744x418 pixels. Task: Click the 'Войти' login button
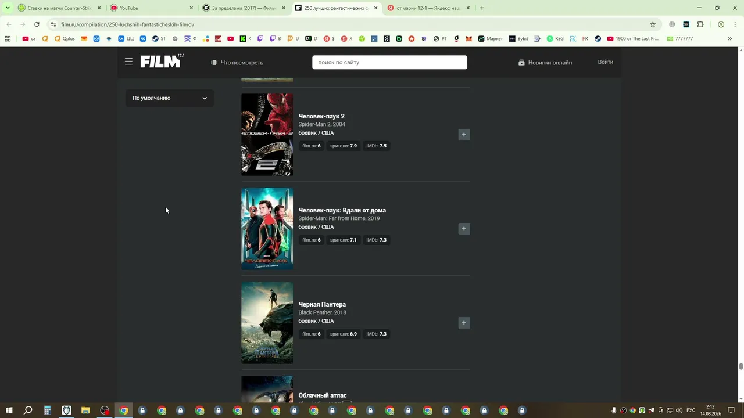(606, 62)
